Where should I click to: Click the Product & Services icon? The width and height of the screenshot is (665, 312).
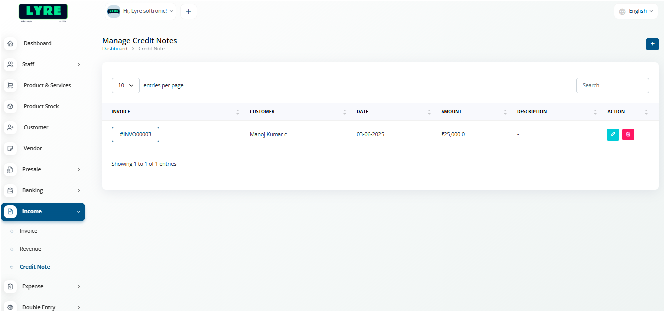click(x=10, y=85)
